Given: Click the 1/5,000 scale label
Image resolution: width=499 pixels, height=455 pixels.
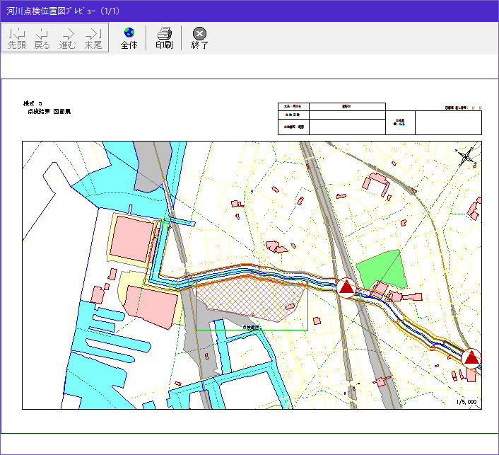Looking at the screenshot, I should coord(466,402).
